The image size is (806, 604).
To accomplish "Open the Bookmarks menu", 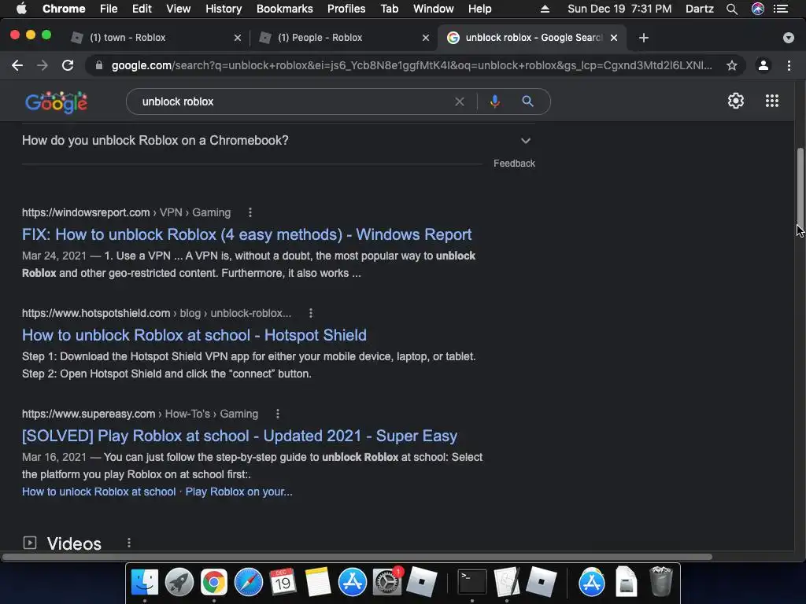I will 285,9.
